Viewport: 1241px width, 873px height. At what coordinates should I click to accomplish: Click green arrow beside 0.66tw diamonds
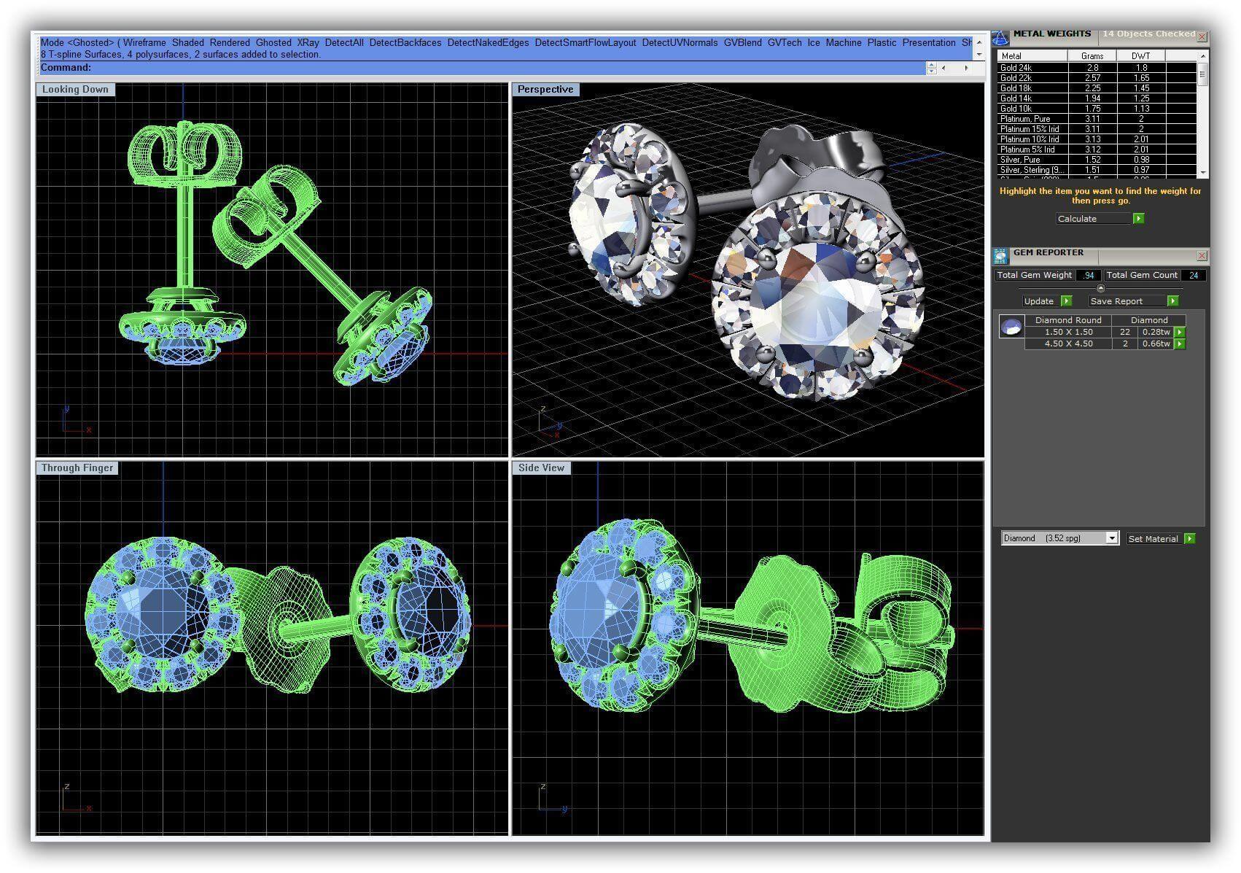click(1180, 344)
